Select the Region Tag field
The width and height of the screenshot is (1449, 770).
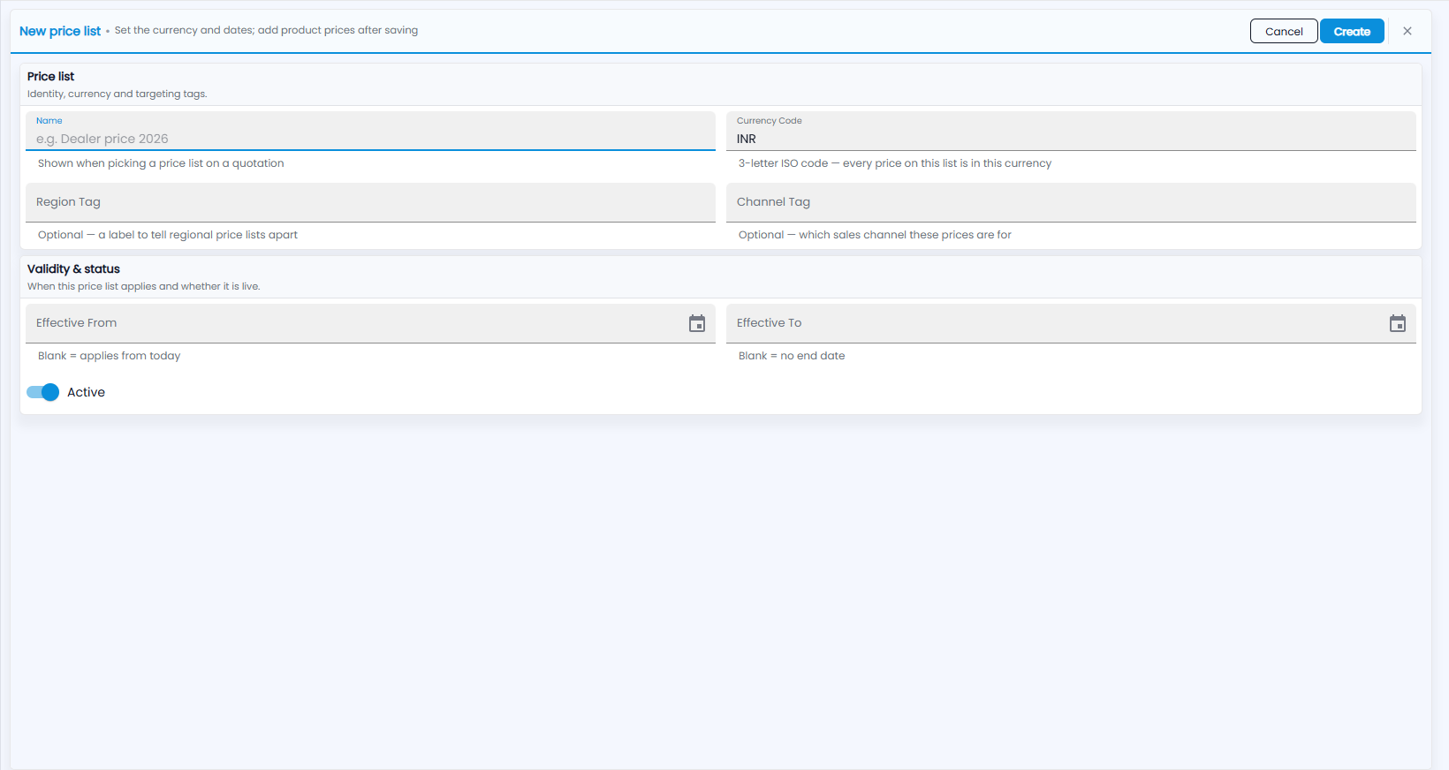pyautogui.click(x=370, y=202)
